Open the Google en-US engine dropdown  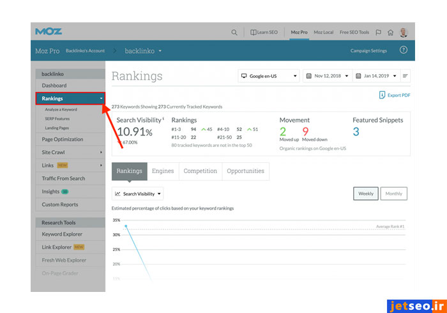(268, 76)
